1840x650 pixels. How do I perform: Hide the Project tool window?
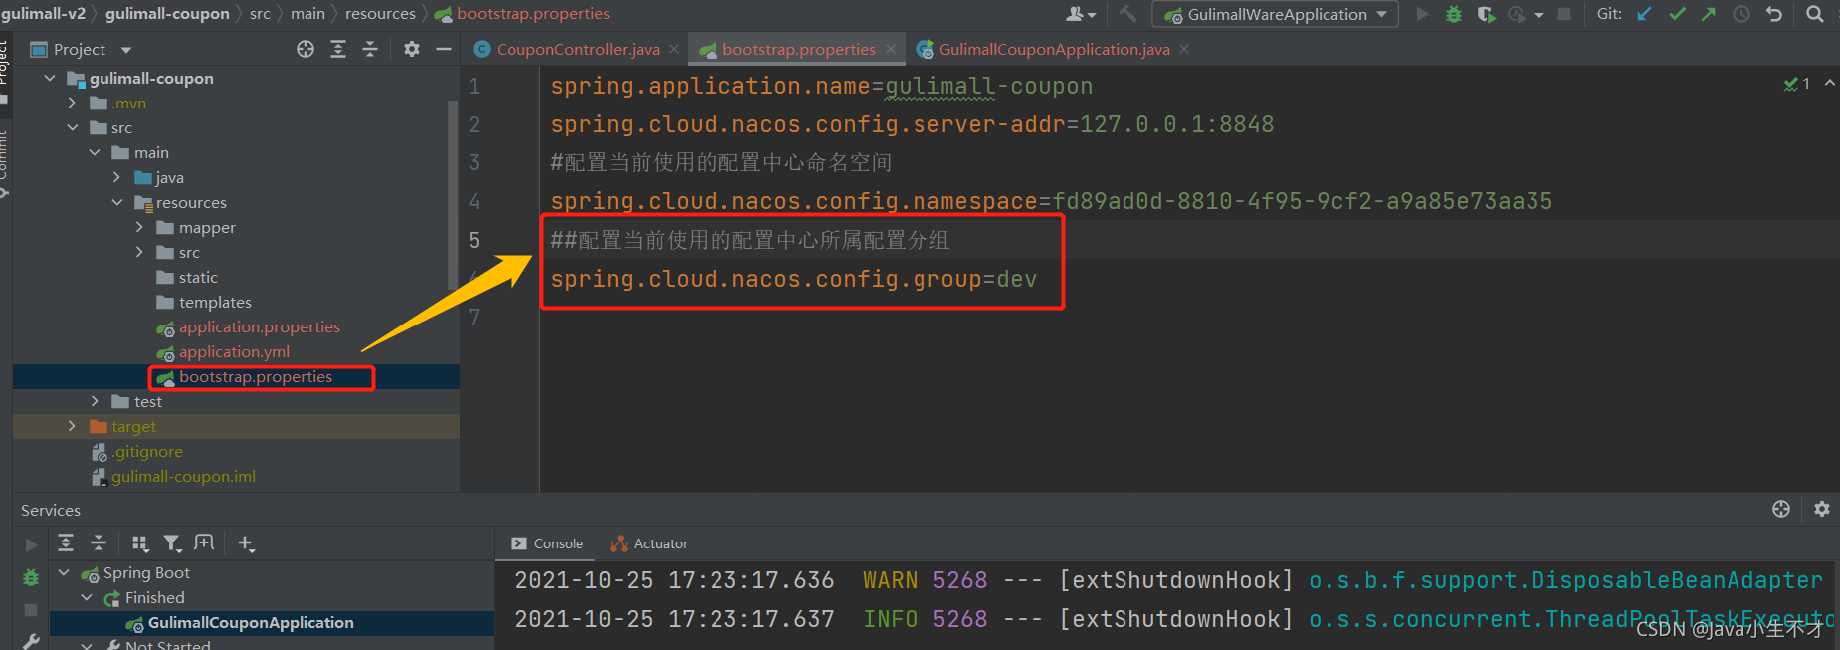444,49
